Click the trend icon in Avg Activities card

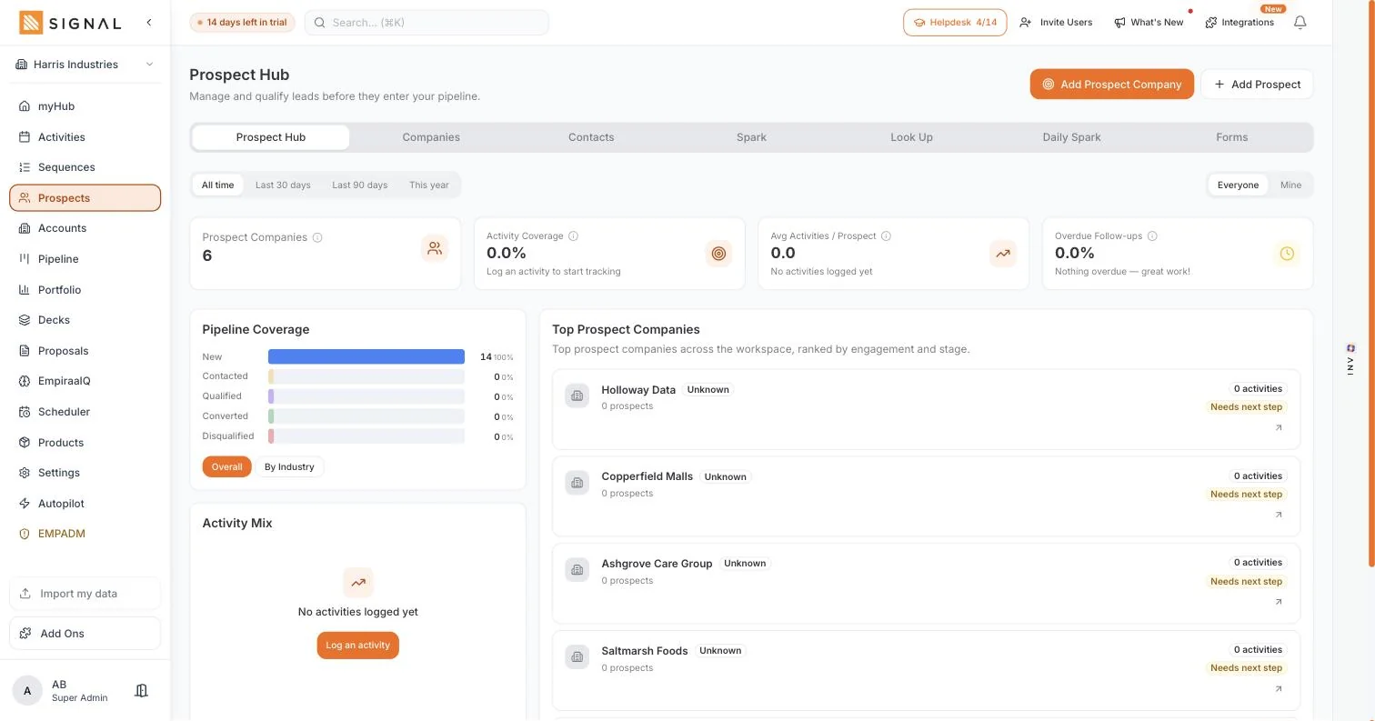click(x=1003, y=254)
